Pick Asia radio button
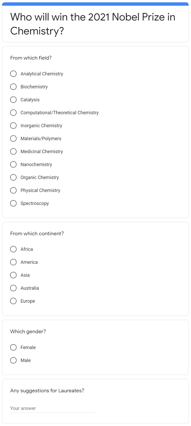The width and height of the screenshot is (191, 426). click(x=13, y=275)
